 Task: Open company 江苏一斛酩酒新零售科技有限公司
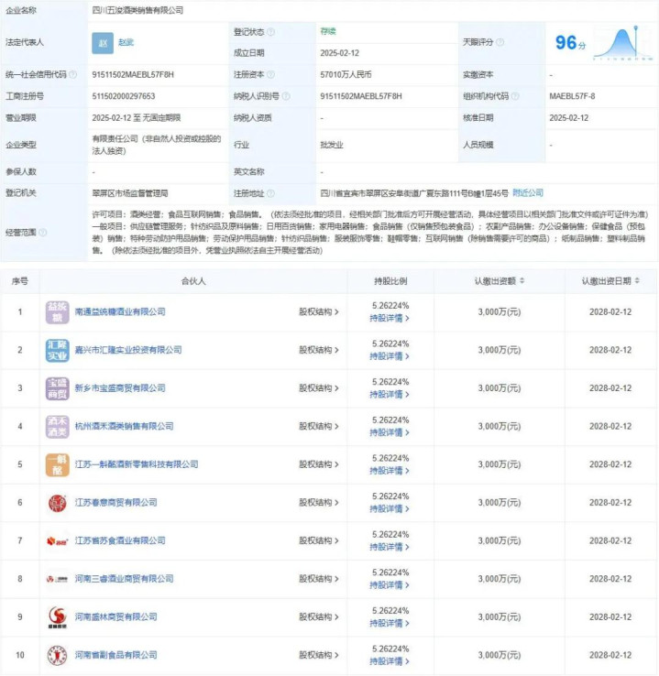coord(137,464)
